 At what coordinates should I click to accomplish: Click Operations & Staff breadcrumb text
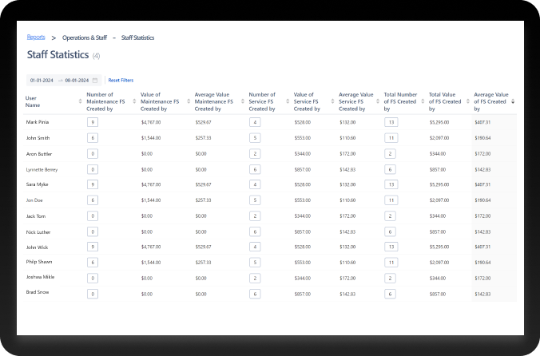coord(85,38)
